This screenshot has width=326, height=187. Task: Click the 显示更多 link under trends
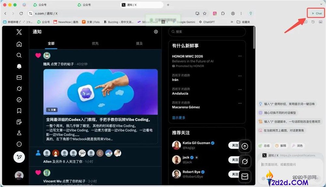(x=179, y=117)
